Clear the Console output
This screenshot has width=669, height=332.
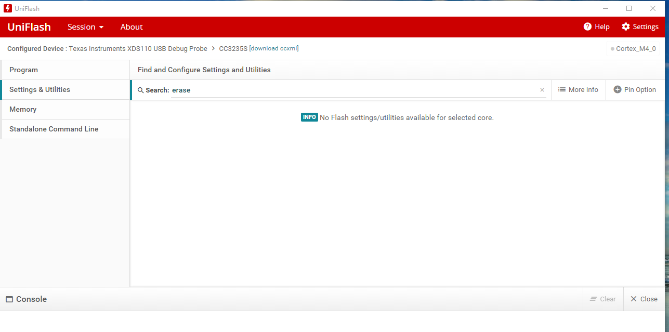[x=603, y=299]
